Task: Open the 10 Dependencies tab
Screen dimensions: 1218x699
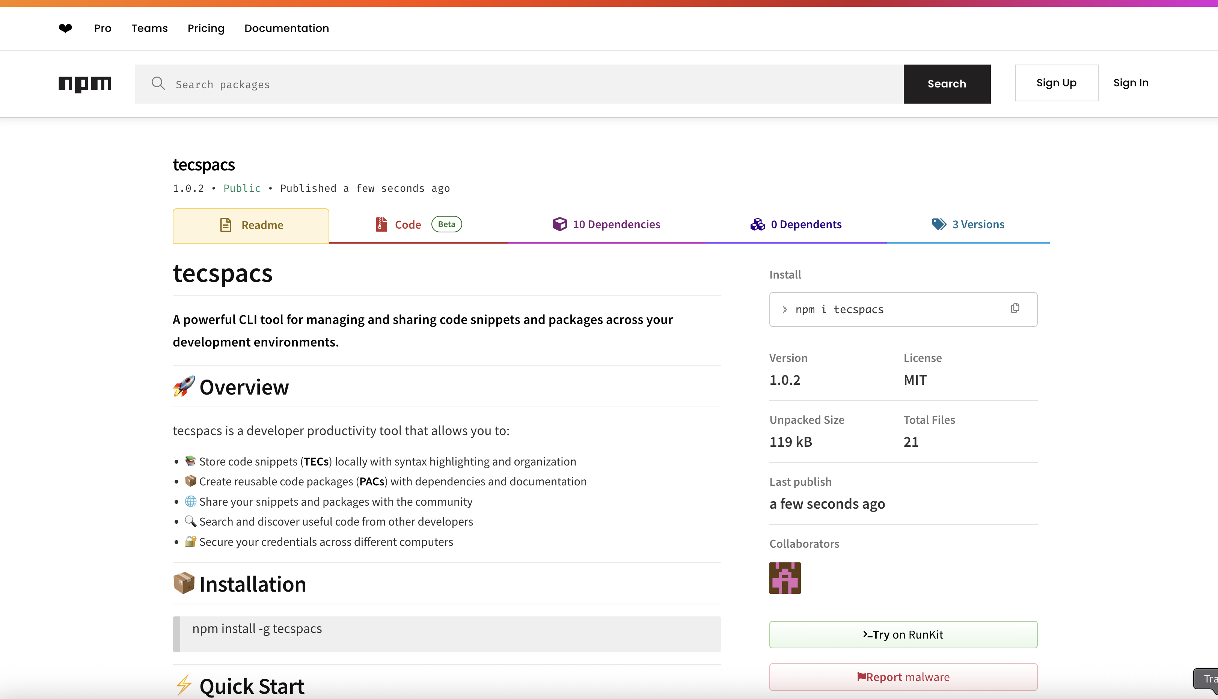Action: (616, 224)
